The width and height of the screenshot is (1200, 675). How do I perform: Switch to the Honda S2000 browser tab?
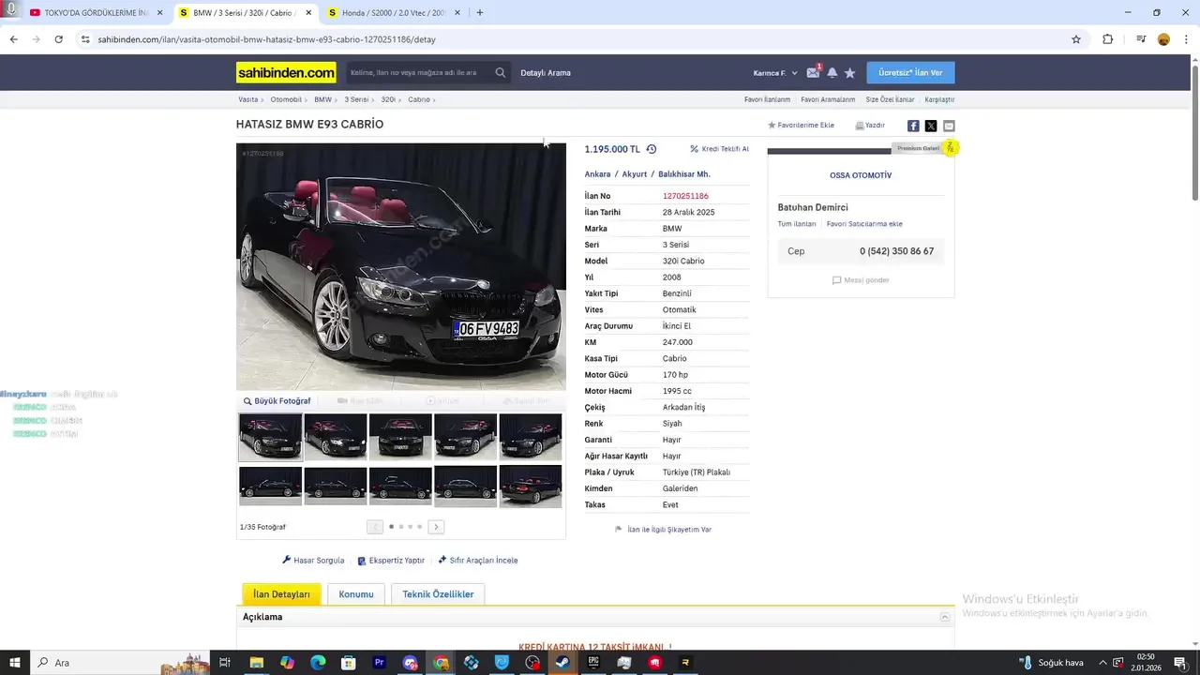pos(393,13)
